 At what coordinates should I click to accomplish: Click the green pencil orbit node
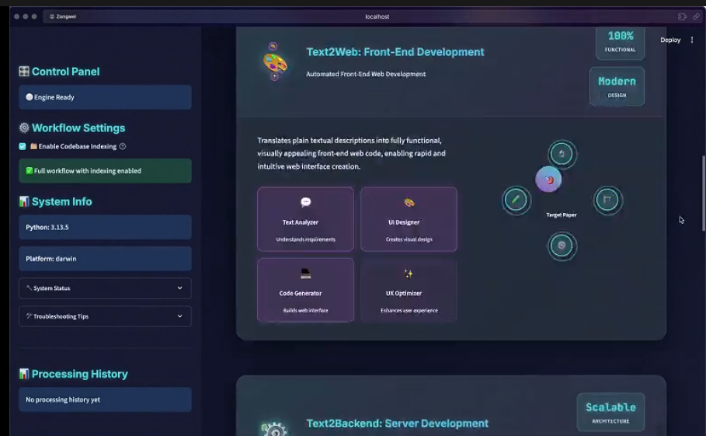(516, 200)
